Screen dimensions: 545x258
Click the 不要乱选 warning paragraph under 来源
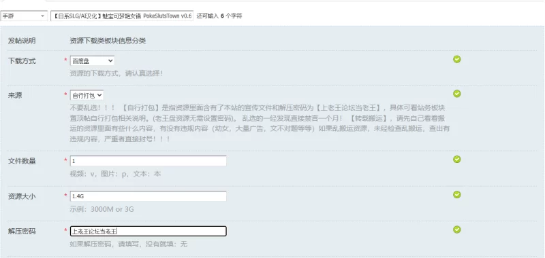260,123
